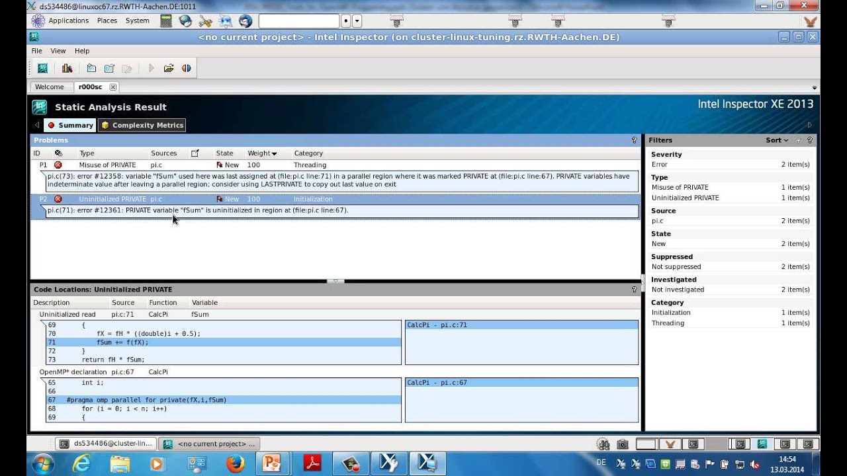
Task: Filter by Type Misuse of PRIVATE
Action: 731,188
